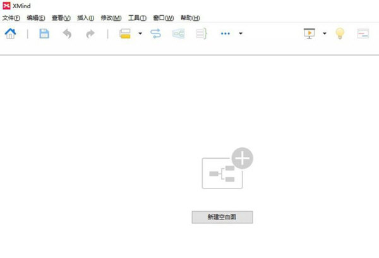Expand the dropdown arrow beside the More icon
The image size is (379, 258).
pos(241,34)
